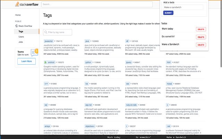Go to Home in the sidebar
Image resolution: width=222 pixels, height=139 pixels.
click(18, 15)
